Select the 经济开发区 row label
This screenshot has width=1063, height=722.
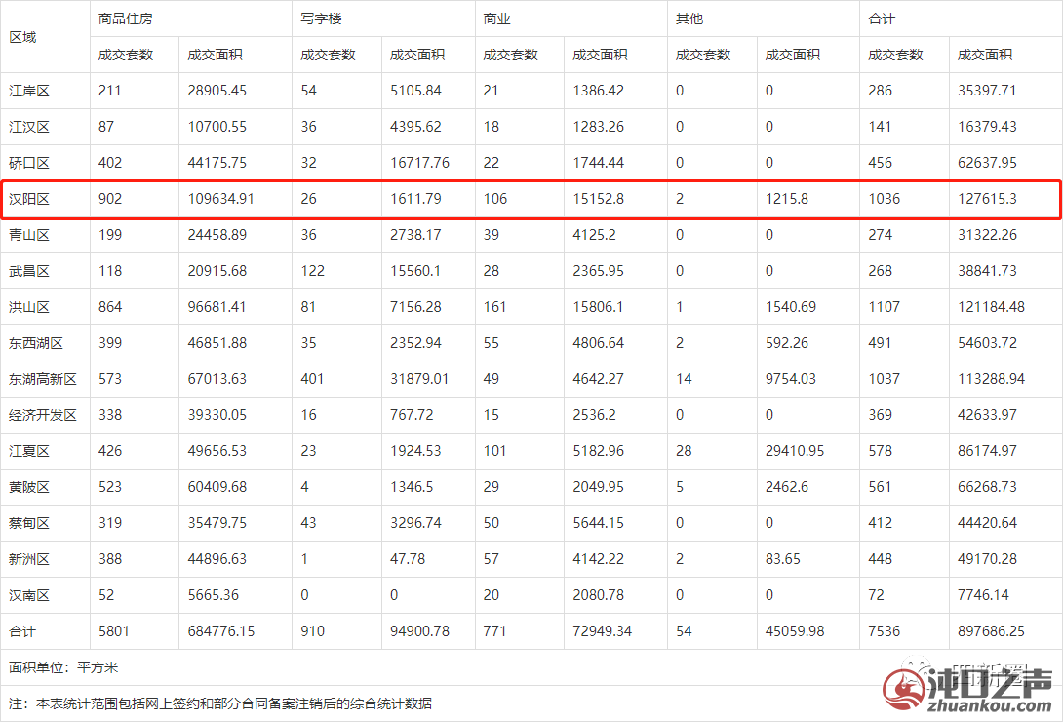[43, 415]
